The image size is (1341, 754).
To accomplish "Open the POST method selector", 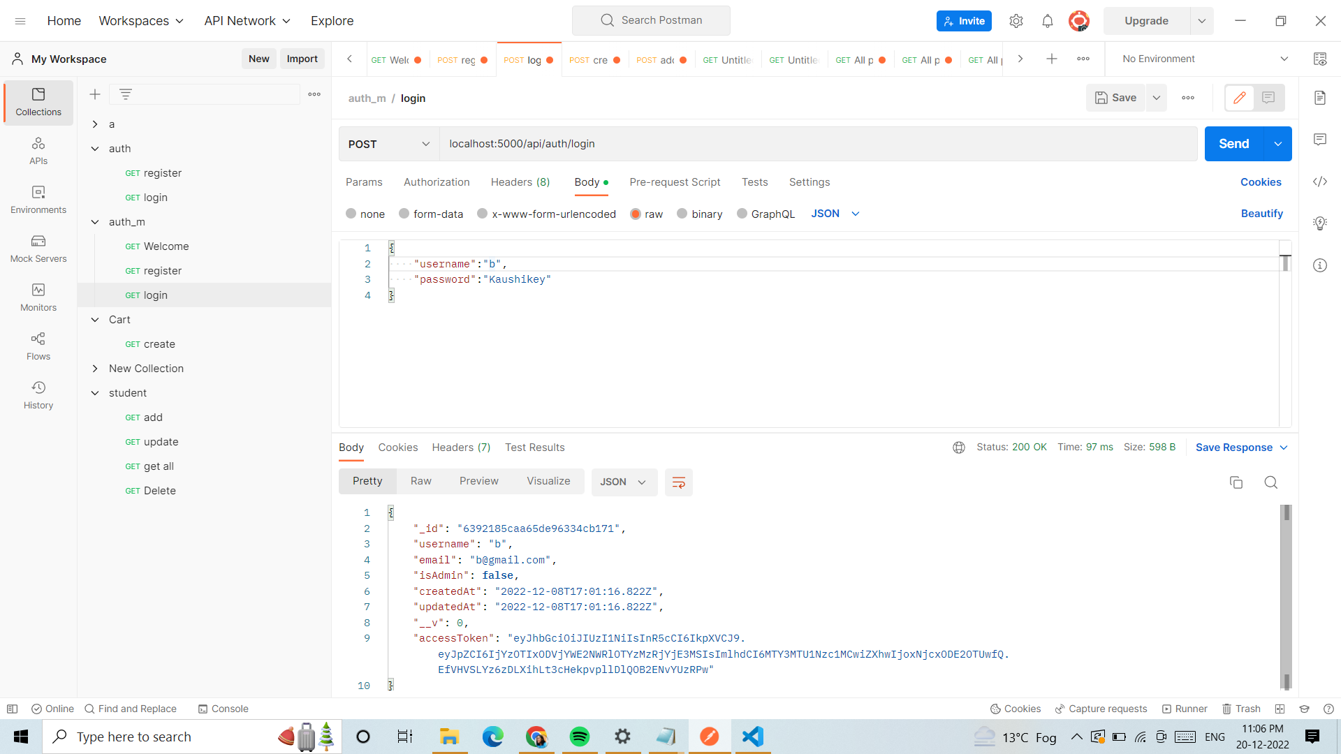I will (388, 144).
